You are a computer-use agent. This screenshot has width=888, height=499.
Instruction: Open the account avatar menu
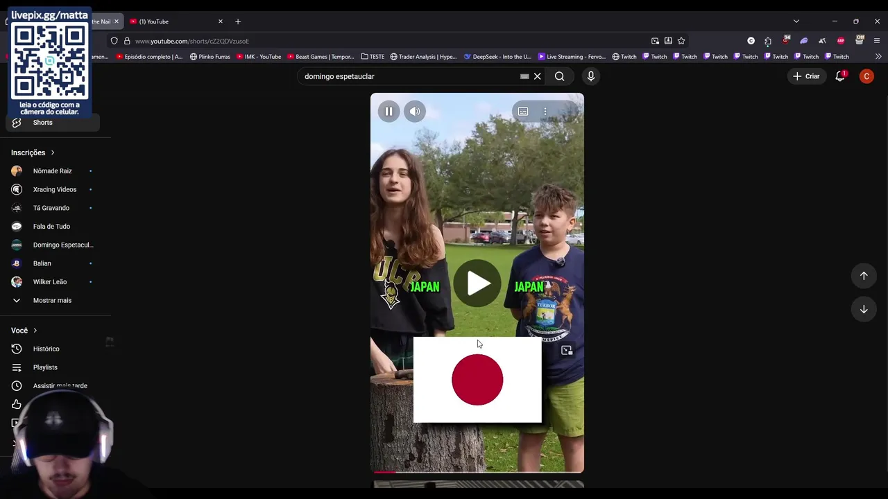coord(866,76)
